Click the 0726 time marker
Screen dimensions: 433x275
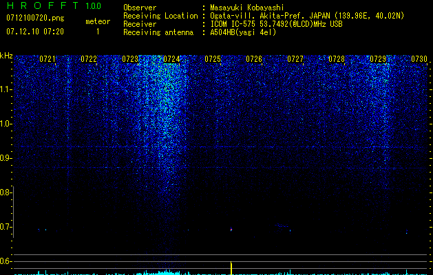pyautogui.click(x=254, y=59)
